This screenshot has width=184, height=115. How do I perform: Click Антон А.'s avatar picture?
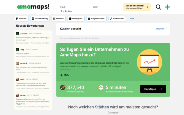pyautogui.click(x=17, y=63)
